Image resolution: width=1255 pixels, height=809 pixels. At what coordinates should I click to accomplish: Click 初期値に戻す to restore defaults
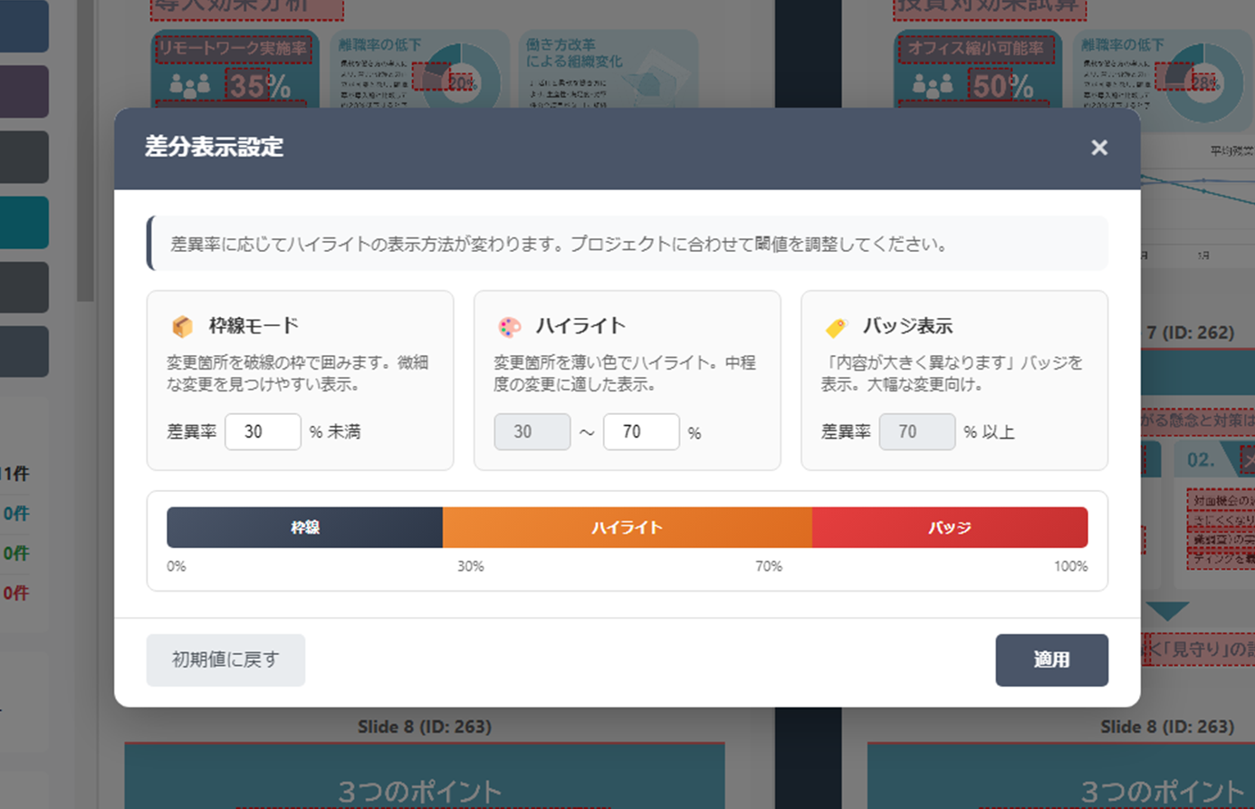coord(225,660)
